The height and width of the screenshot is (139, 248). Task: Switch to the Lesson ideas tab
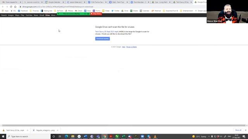76,2
